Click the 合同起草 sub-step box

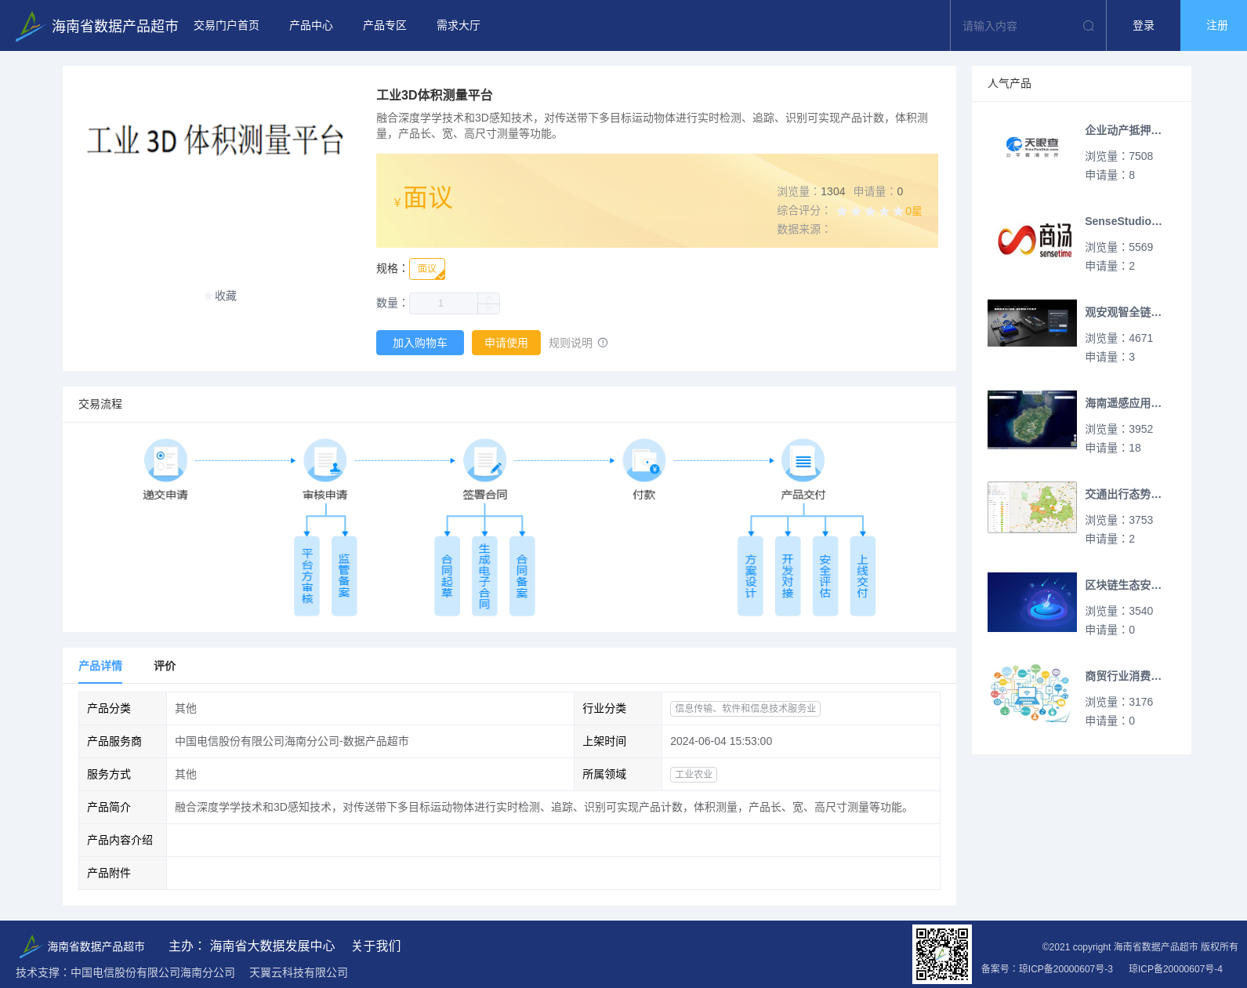tap(447, 576)
